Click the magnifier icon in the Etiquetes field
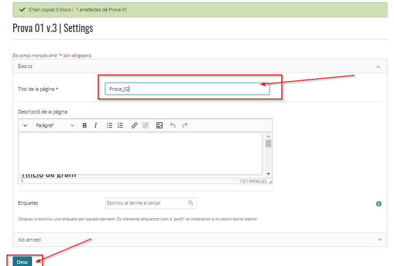394x266 pixels. (x=191, y=203)
